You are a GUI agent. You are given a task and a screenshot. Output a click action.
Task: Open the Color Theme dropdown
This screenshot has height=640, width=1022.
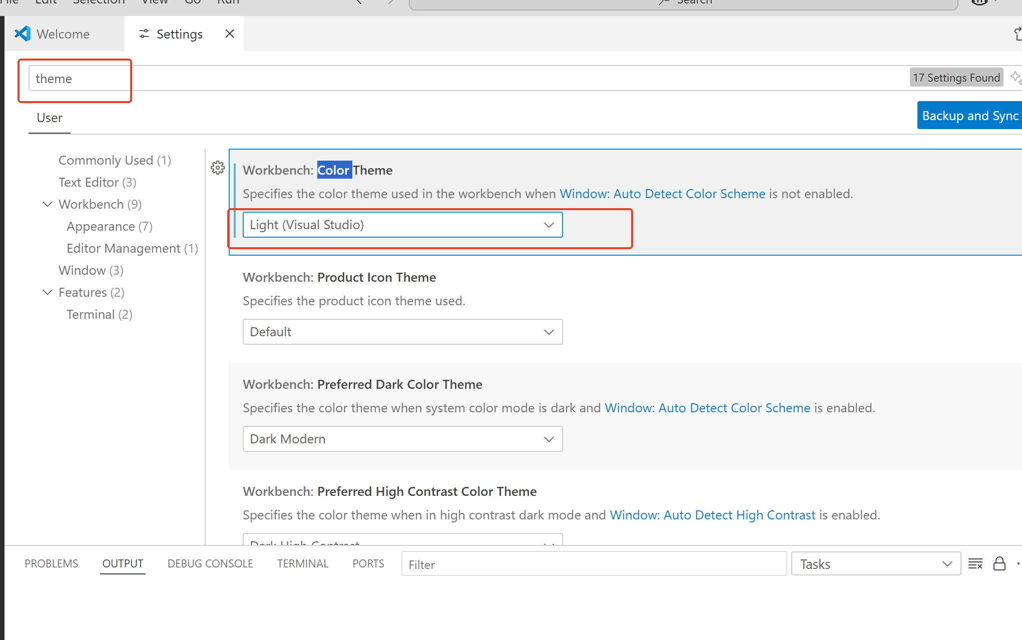403,225
